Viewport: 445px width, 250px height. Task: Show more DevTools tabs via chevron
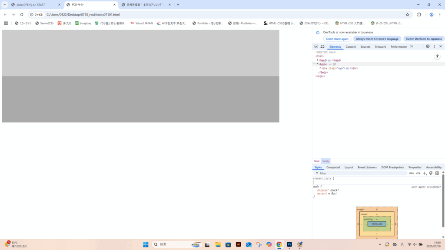coord(412,46)
